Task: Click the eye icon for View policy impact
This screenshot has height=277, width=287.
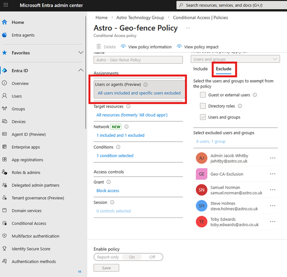Action: click(179, 46)
